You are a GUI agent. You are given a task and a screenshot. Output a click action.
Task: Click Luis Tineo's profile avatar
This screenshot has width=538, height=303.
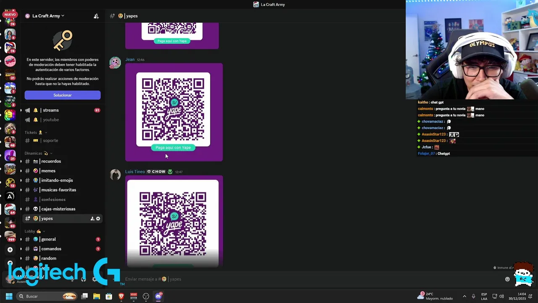(x=115, y=175)
